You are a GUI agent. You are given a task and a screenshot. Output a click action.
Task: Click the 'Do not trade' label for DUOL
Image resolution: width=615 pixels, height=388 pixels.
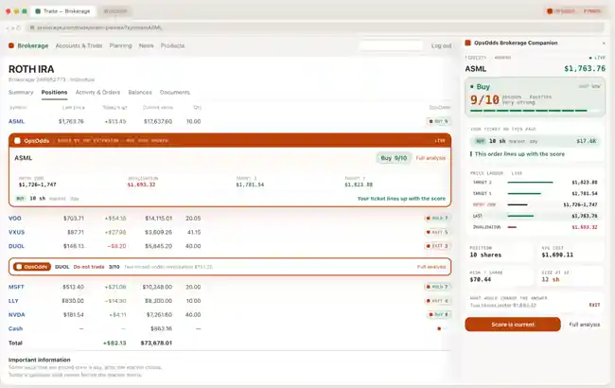point(89,267)
